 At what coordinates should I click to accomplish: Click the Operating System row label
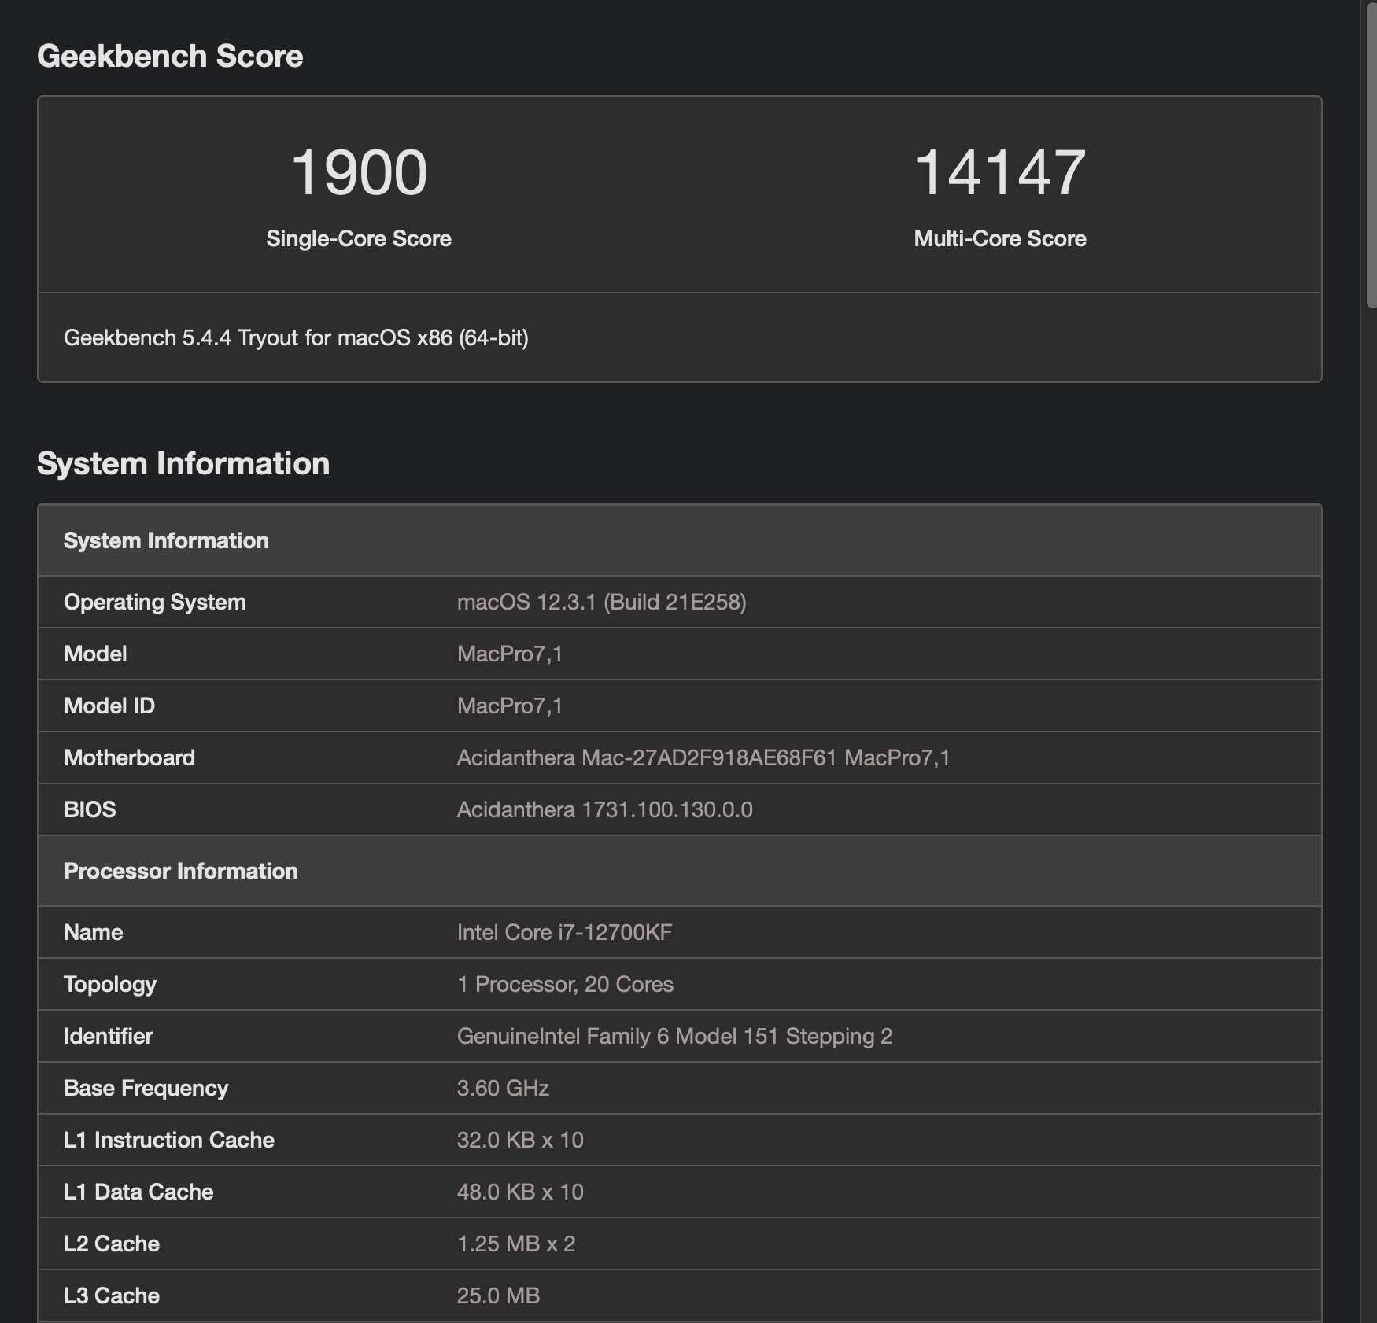(x=155, y=602)
